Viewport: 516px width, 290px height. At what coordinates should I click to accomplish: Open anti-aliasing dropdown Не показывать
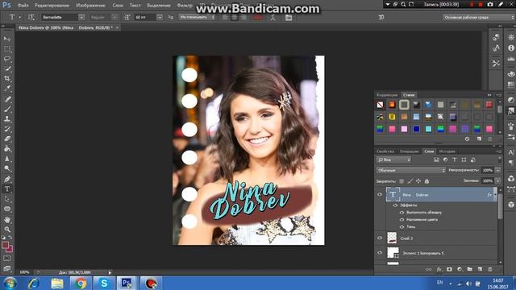point(197,17)
